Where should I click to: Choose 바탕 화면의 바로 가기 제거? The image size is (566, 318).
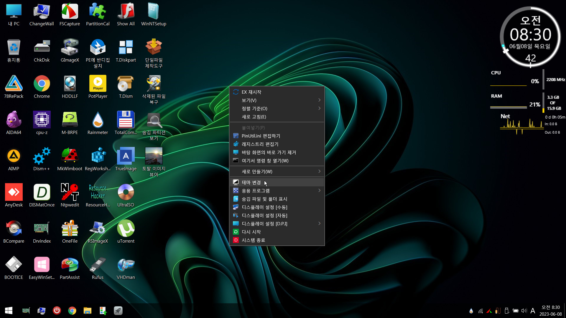tap(277, 153)
